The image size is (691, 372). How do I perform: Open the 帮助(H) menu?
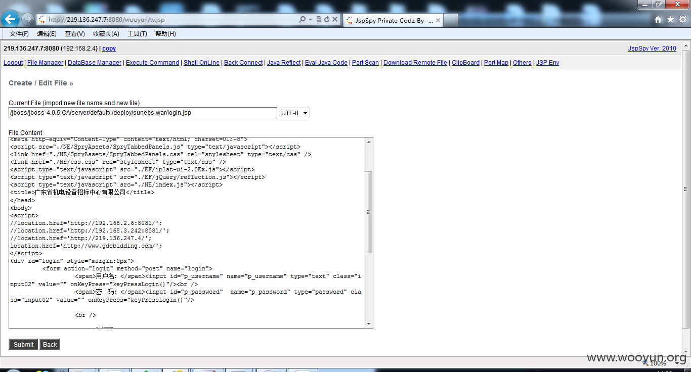165,34
